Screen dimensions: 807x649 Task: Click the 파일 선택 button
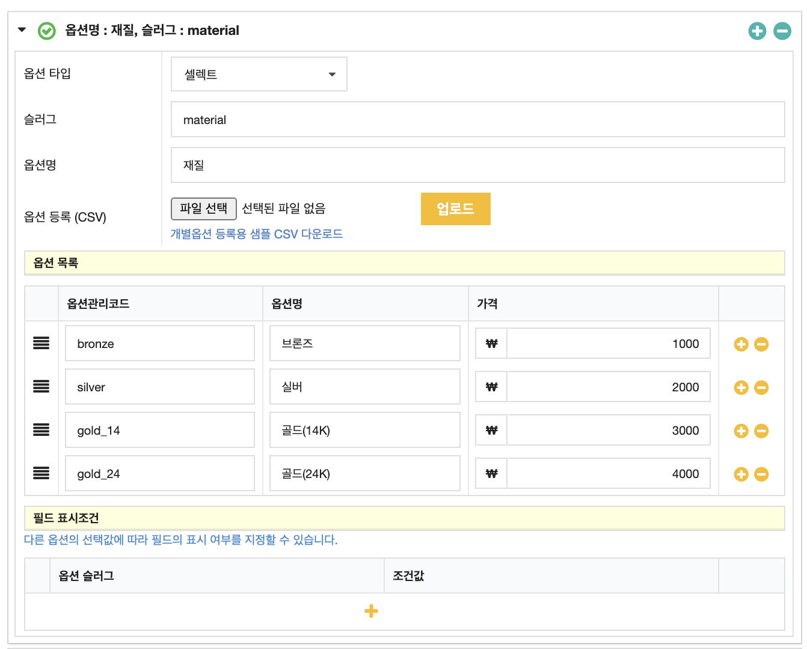click(204, 209)
